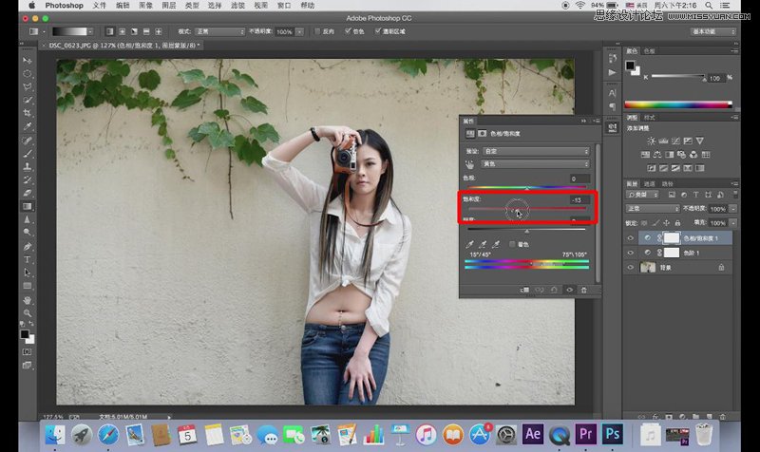Select the Brush tool
Viewport: 760px width, 452px height.
[x=28, y=154]
